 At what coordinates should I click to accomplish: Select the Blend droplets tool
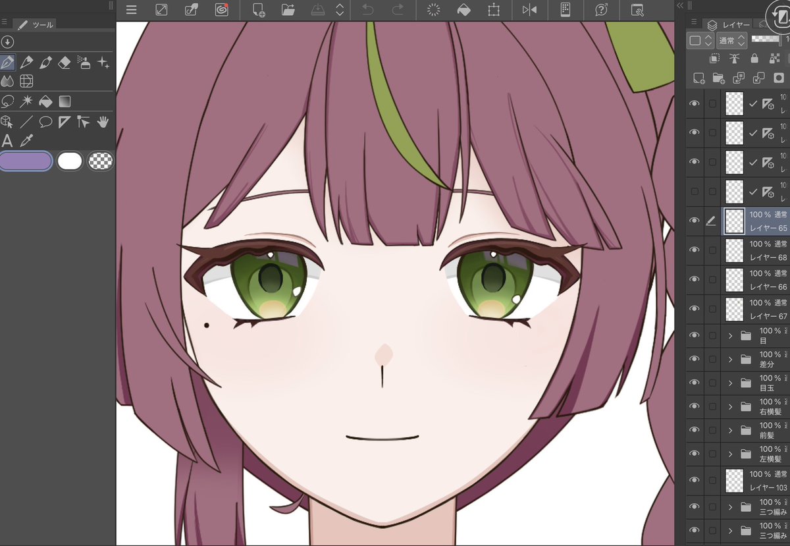pos(7,82)
